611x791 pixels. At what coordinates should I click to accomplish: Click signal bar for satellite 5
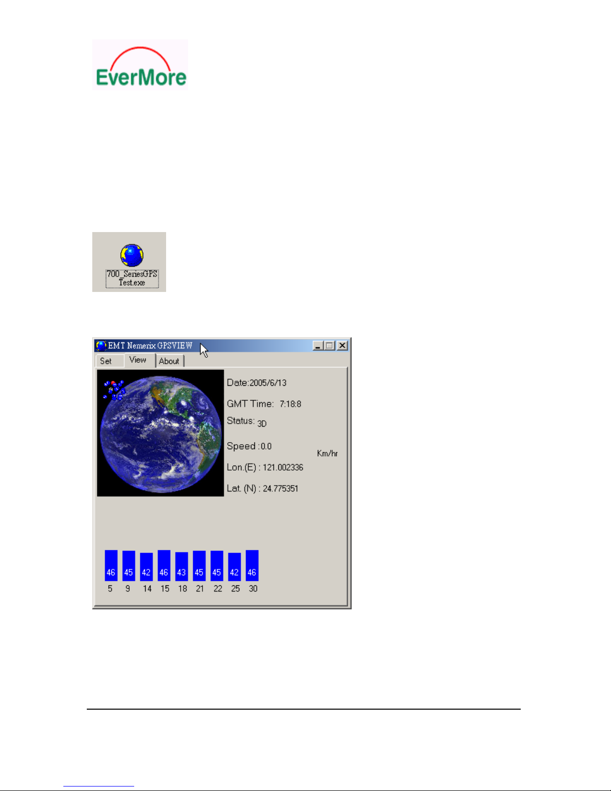point(111,565)
